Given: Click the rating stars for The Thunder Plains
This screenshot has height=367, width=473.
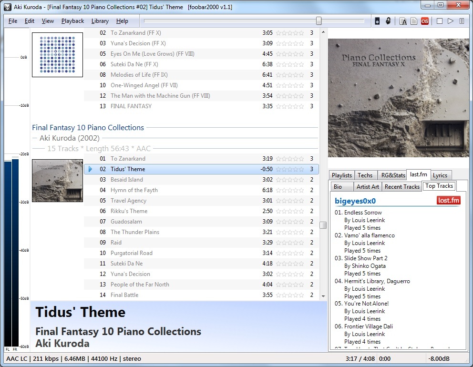Looking at the screenshot, I should pos(290,232).
